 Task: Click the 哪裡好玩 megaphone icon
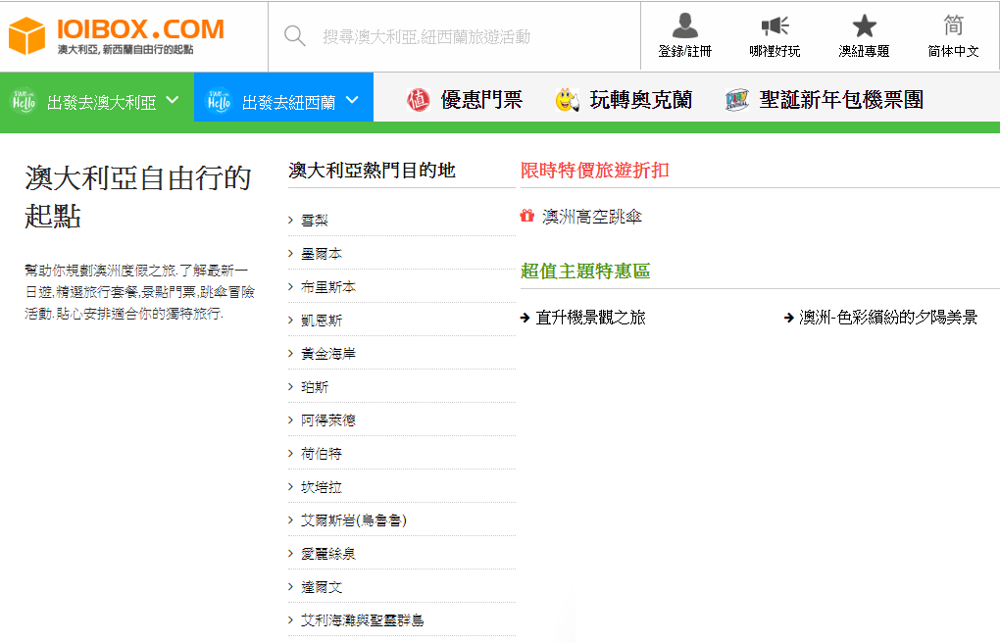coord(775,26)
